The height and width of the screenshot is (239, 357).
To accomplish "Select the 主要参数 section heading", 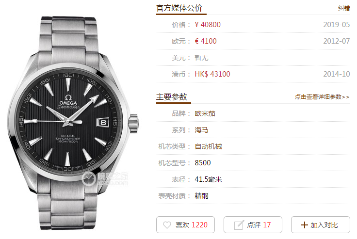I will 172,97.
